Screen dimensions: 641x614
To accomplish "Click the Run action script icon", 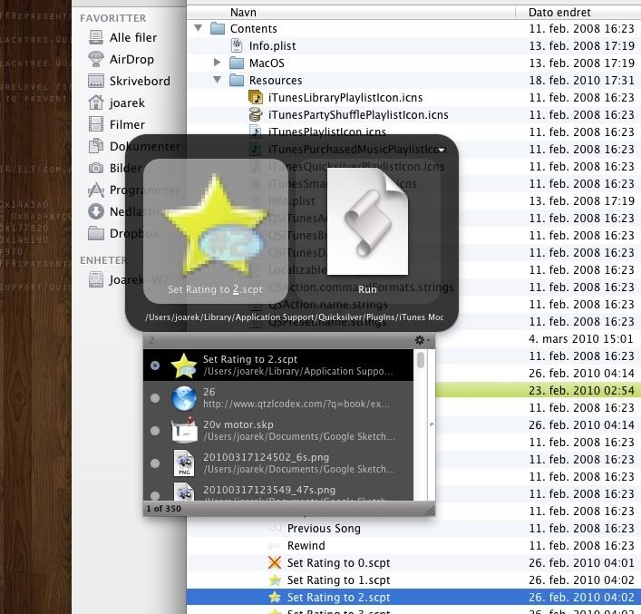I will pyautogui.click(x=367, y=222).
